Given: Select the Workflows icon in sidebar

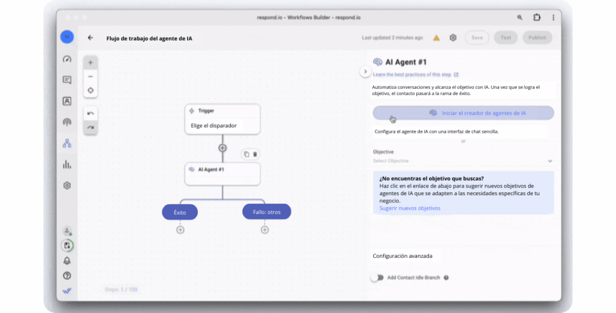Looking at the screenshot, I should point(67,143).
